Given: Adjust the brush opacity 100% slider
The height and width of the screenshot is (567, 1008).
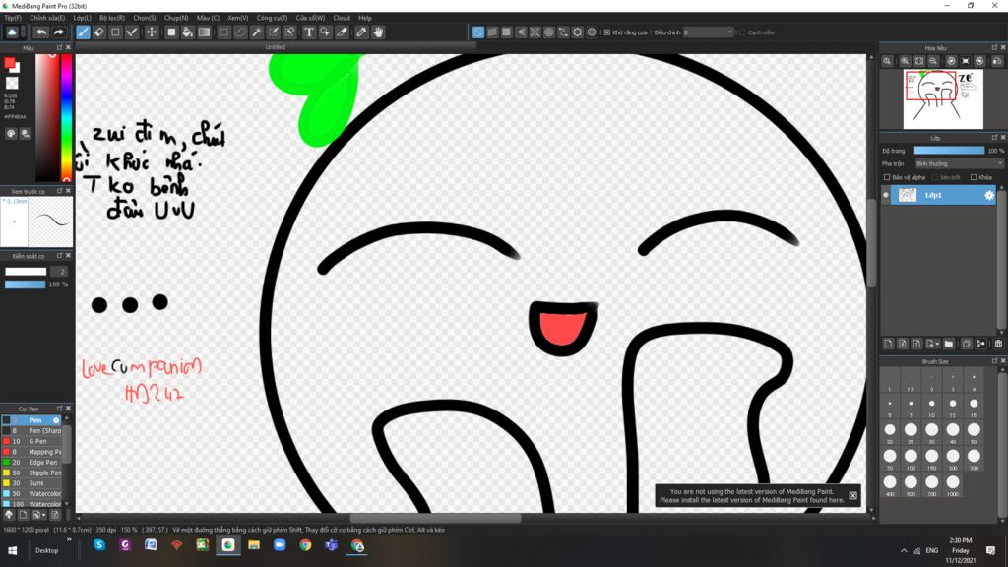Looking at the screenshot, I should pos(25,284).
